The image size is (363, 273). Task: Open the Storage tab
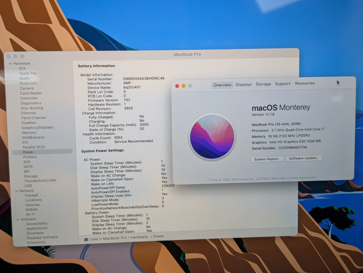tap(263, 84)
